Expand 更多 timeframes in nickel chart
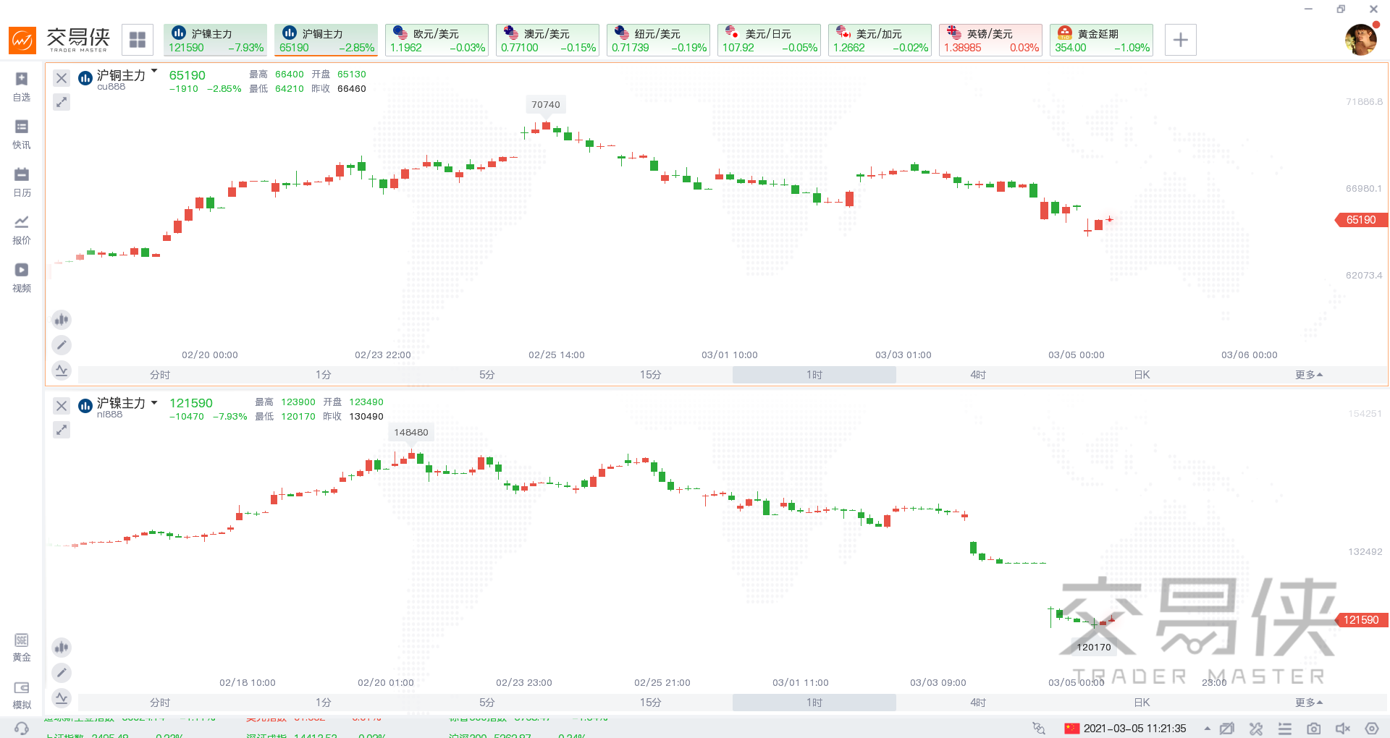This screenshot has width=1390, height=738. pyautogui.click(x=1309, y=703)
